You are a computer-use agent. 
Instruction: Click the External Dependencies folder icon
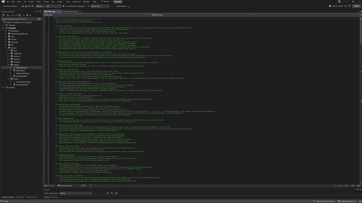tap(9, 34)
